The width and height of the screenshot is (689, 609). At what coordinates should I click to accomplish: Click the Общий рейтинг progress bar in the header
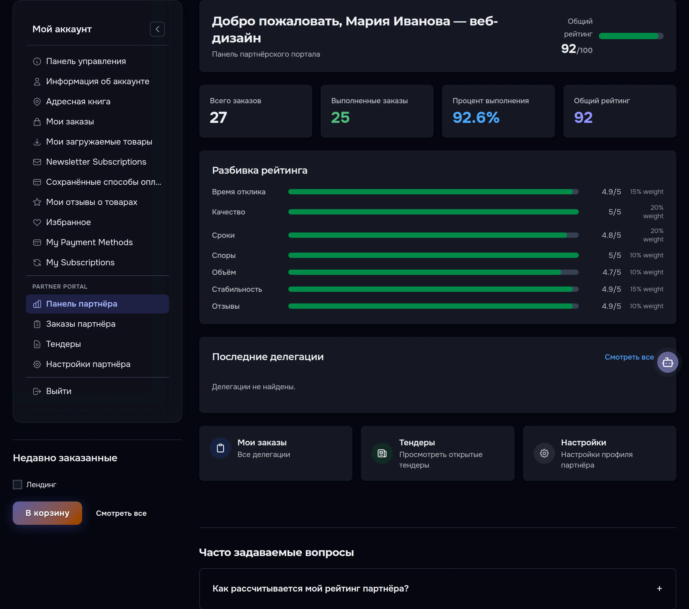(x=631, y=36)
